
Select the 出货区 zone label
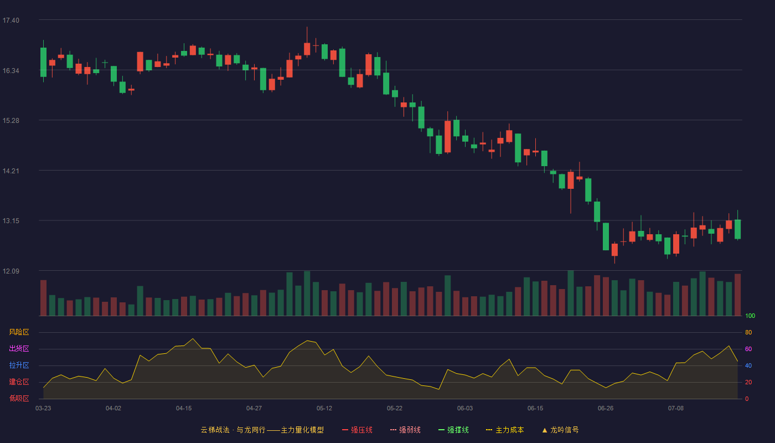point(19,349)
